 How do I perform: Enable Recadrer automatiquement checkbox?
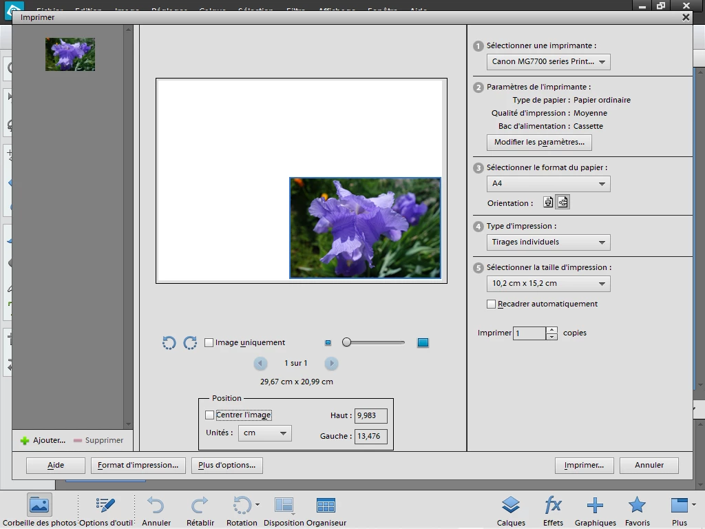(491, 304)
